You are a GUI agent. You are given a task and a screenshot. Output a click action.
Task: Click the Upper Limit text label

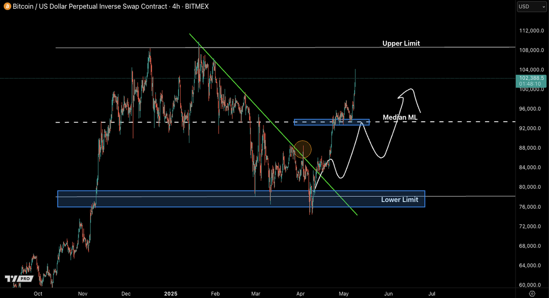click(401, 43)
